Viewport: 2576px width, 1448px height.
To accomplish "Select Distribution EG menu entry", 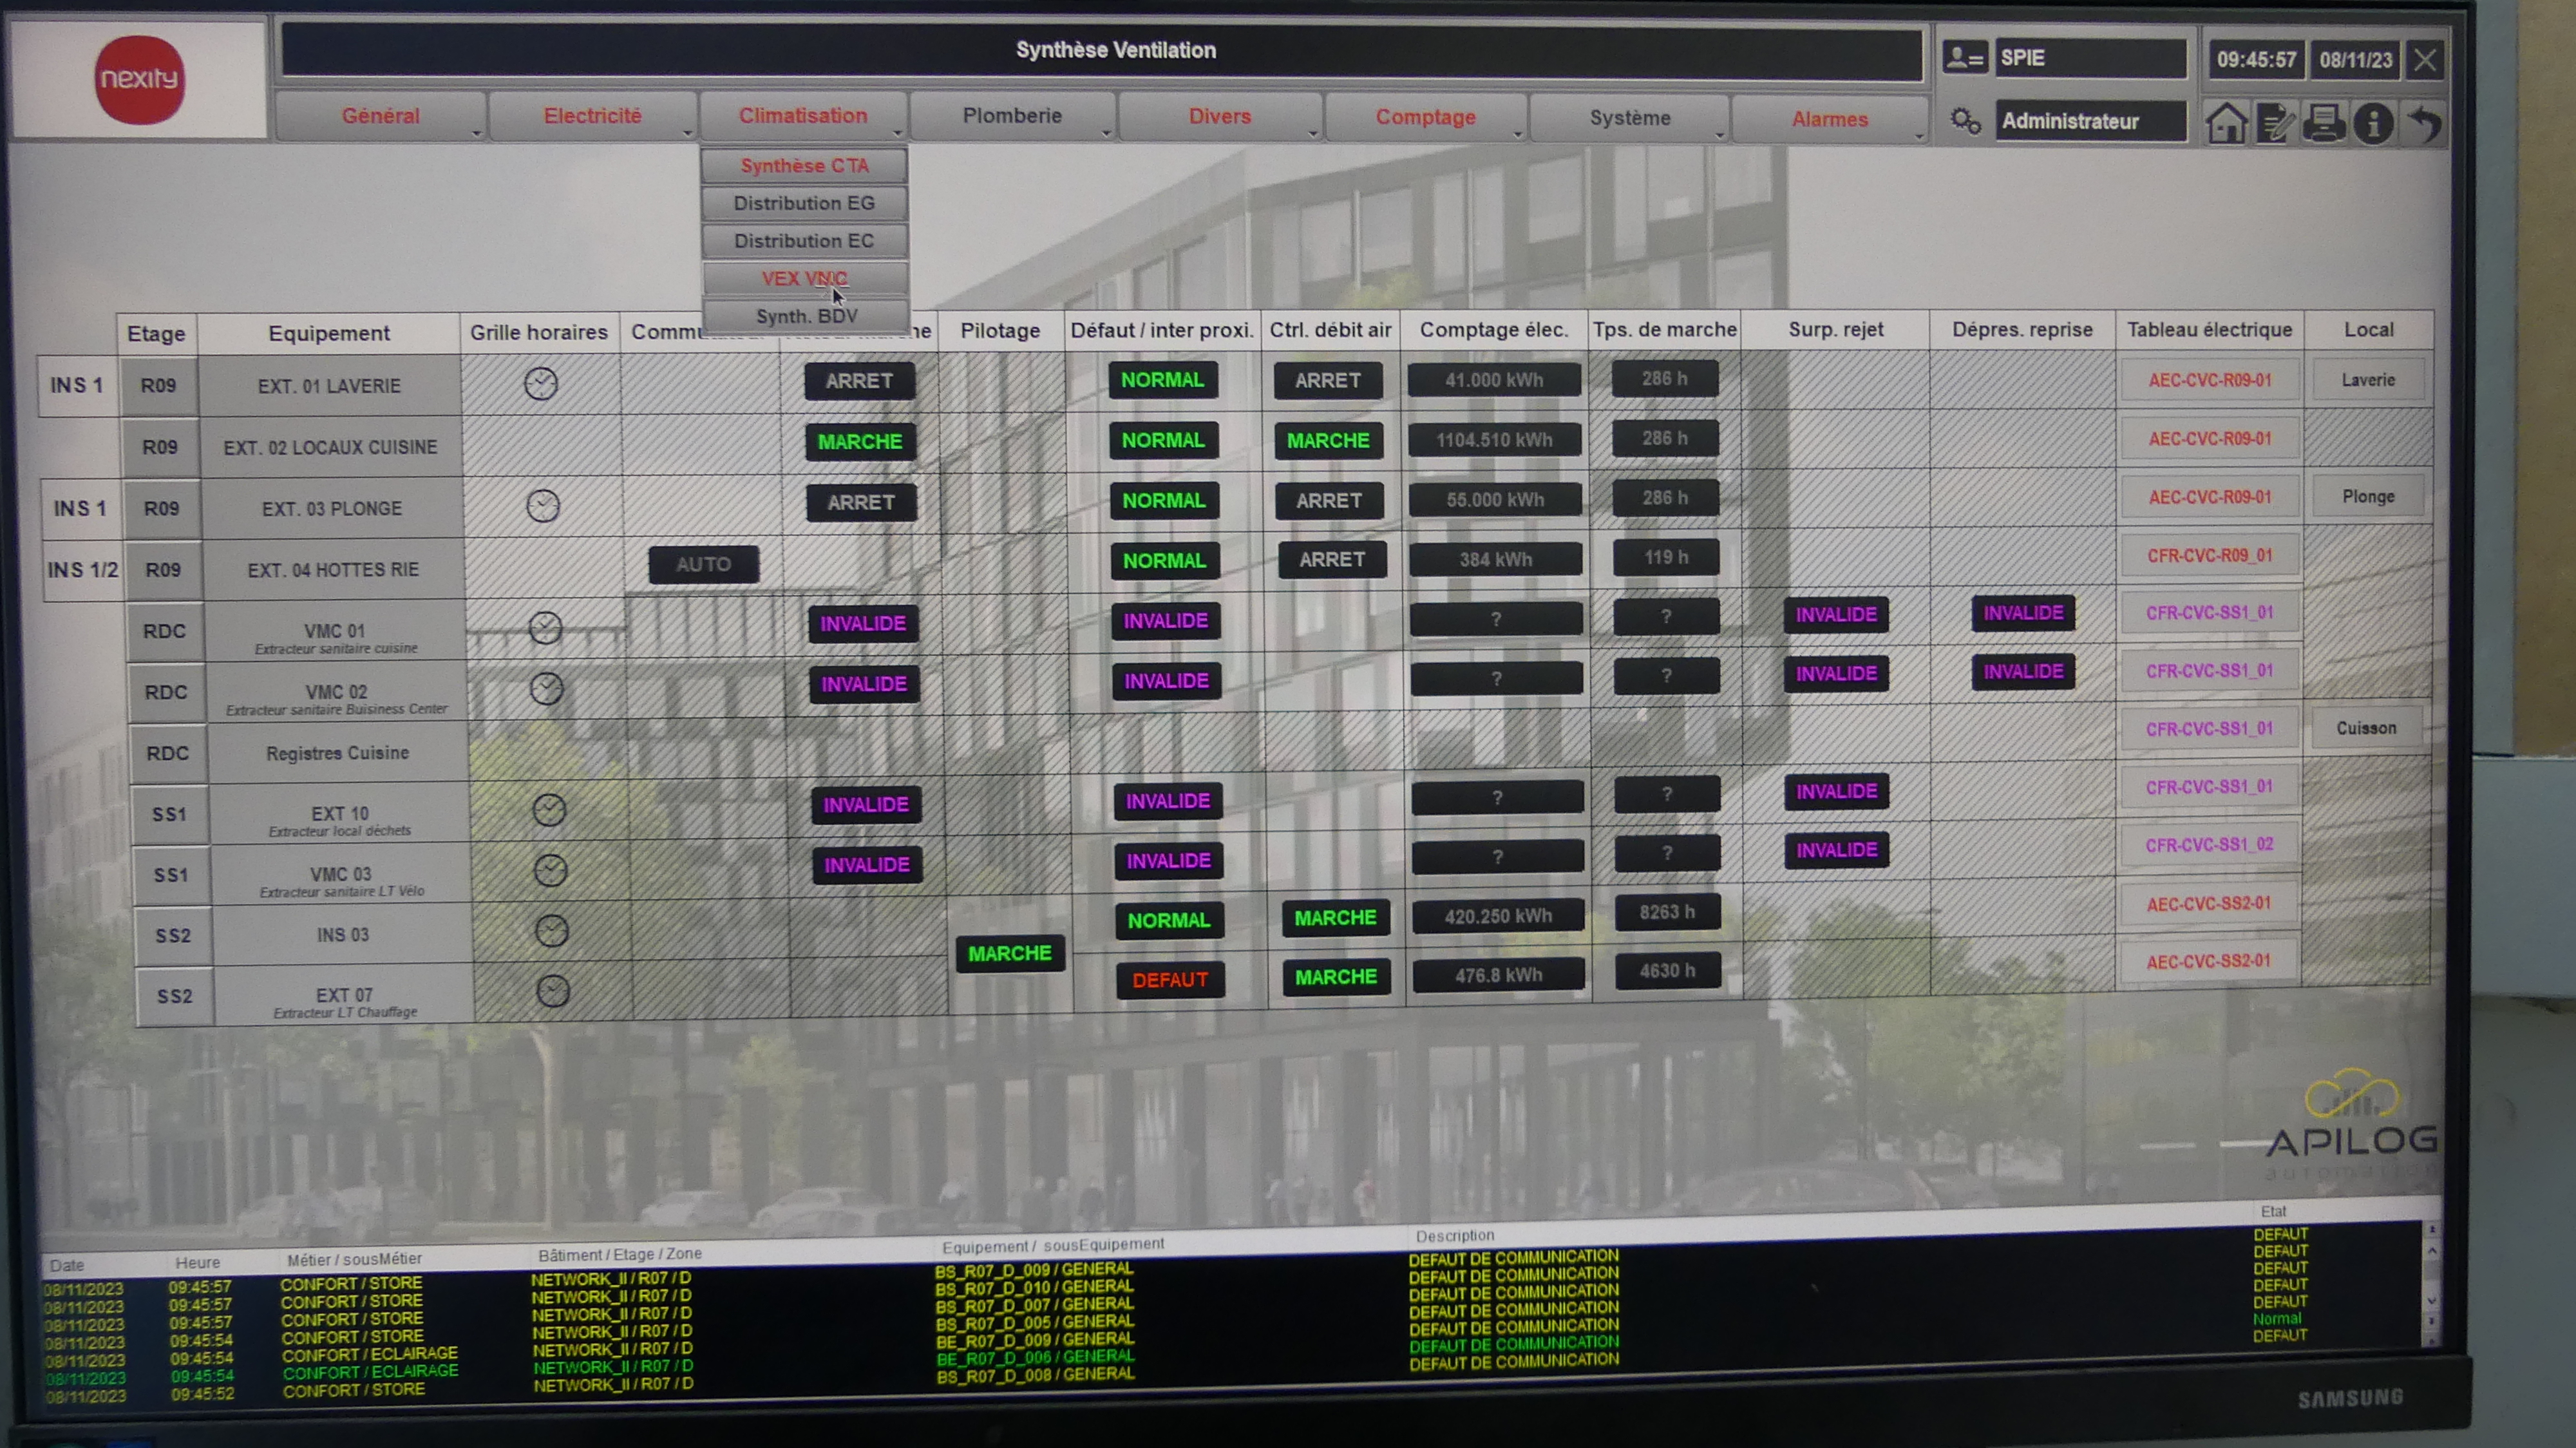I will pyautogui.click(x=804, y=203).
